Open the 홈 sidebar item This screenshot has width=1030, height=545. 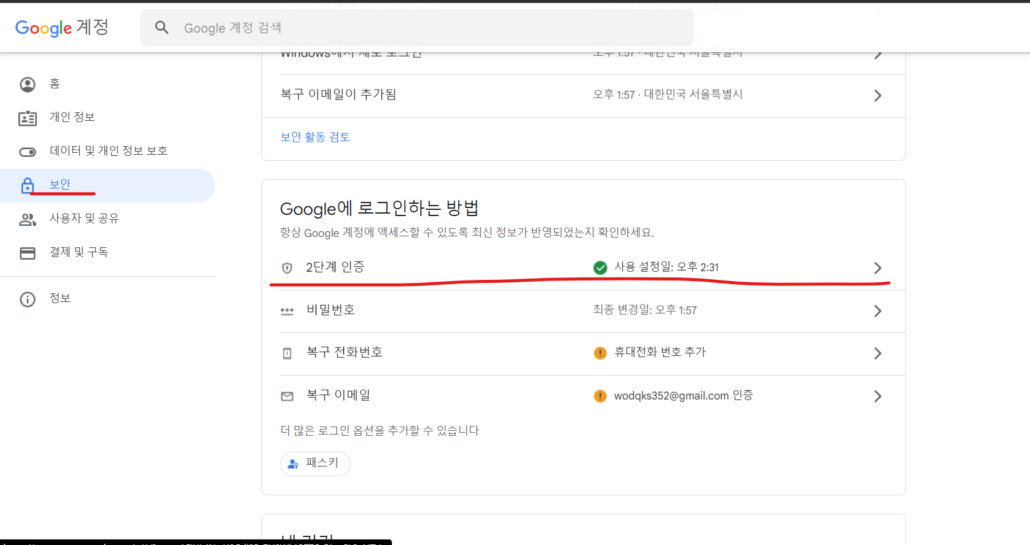tap(107, 84)
